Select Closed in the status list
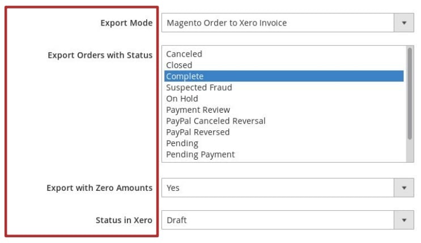This screenshot has width=421, height=243. click(x=284, y=65)
